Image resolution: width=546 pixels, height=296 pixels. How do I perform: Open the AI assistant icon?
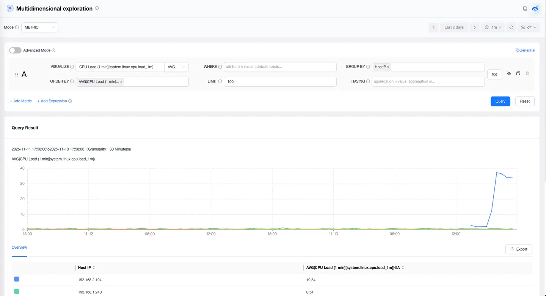coord(535,8)
